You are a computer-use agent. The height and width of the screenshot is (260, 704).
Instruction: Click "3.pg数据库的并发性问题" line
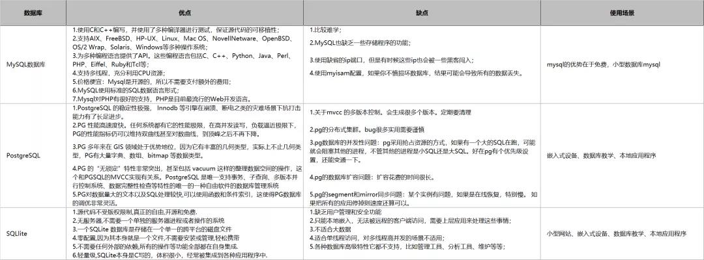422,143
